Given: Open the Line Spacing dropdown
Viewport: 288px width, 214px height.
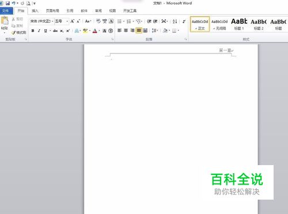Looking at the screenshot, I should click(155, 30).
